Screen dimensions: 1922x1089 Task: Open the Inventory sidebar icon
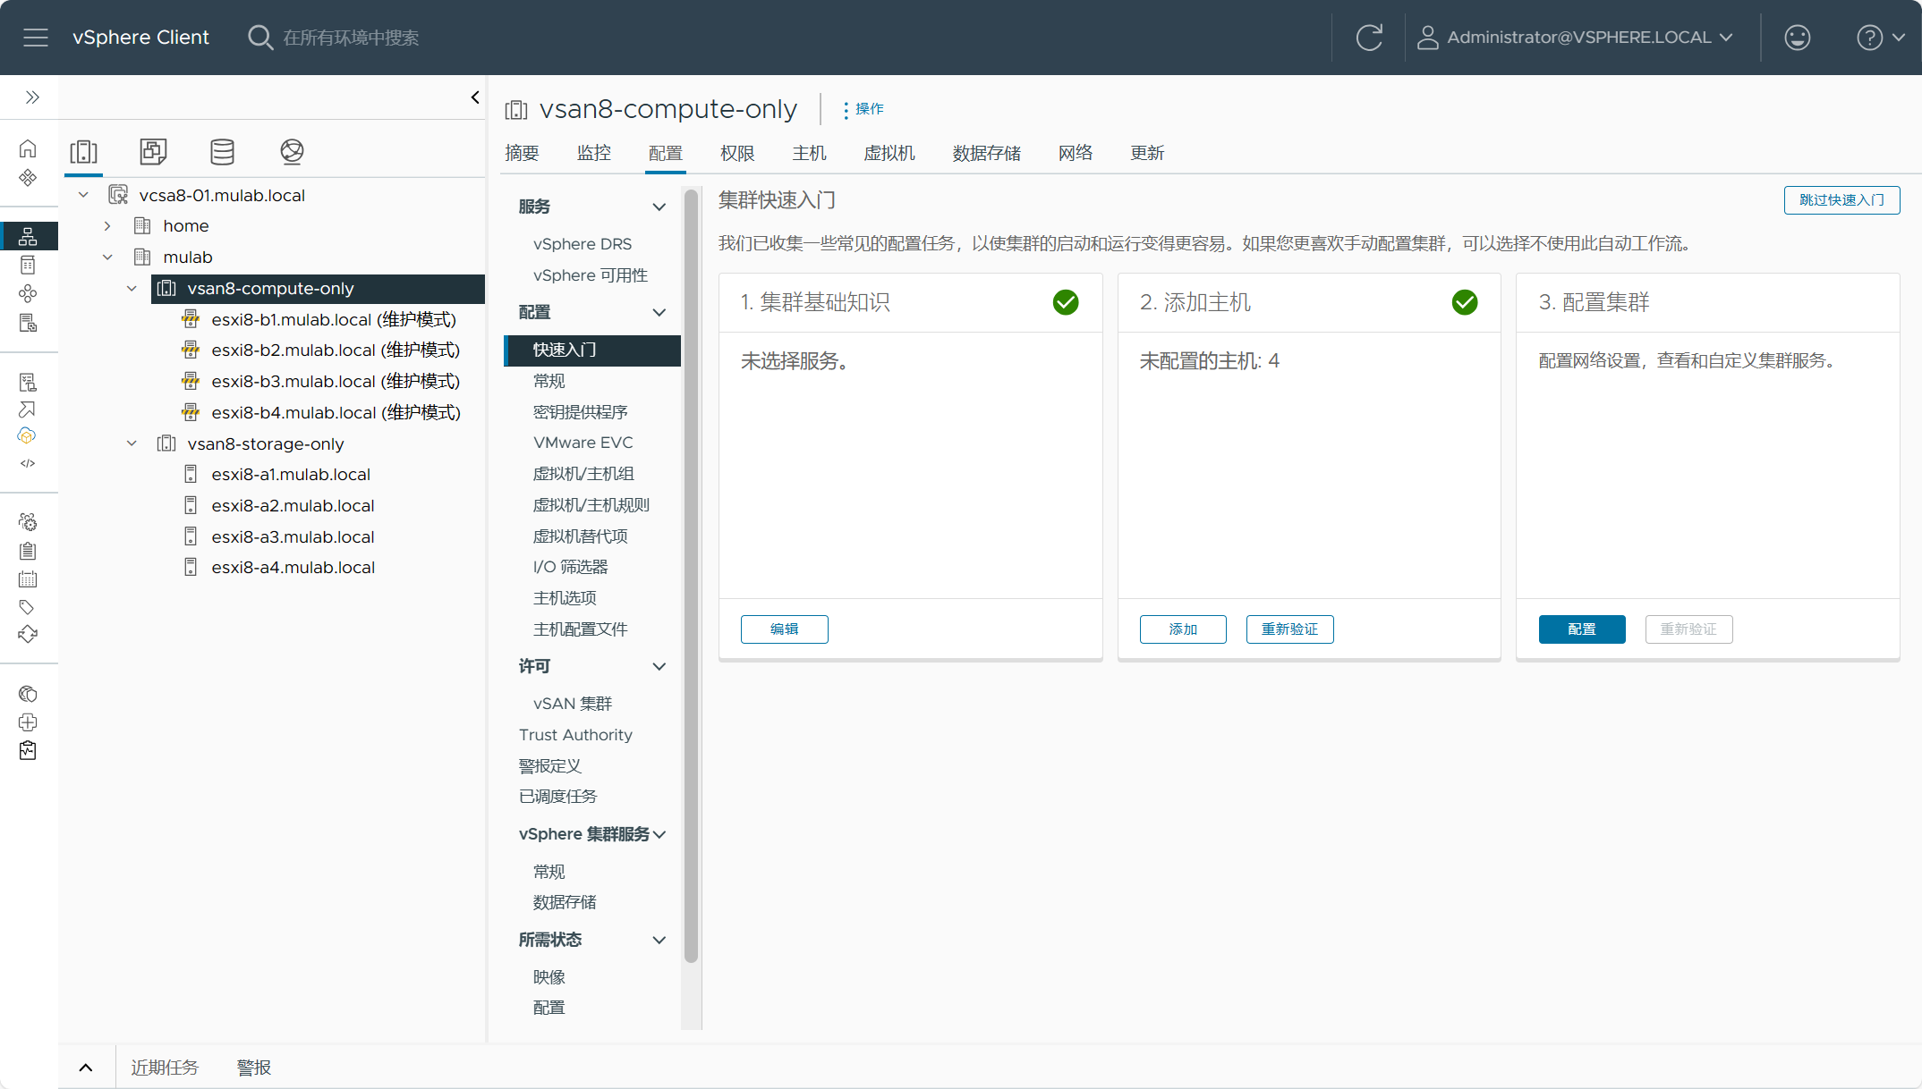pyautogui.click(x=28, y=236)
